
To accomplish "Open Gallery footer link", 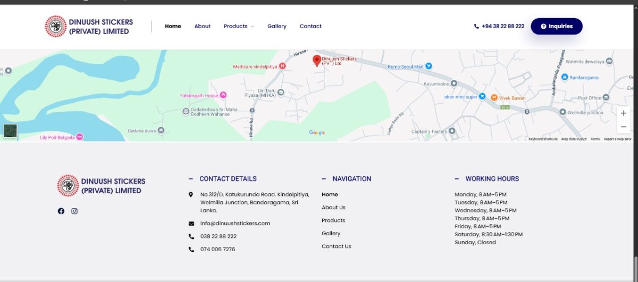I will (x=331, y=234).
